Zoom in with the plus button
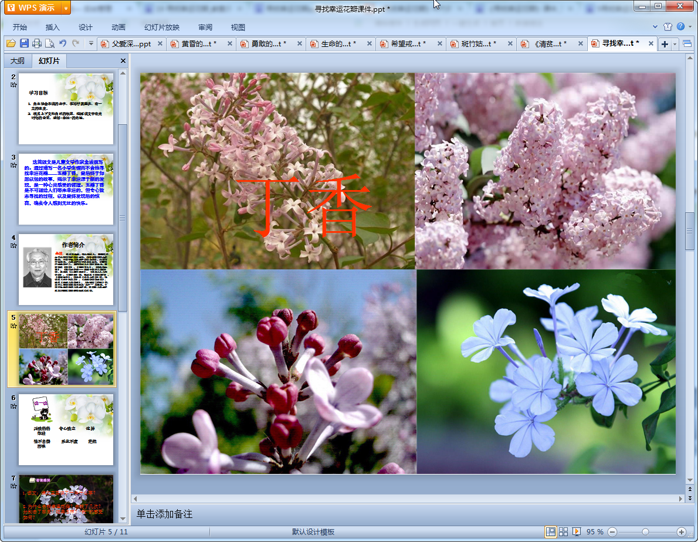Screen dimensions: 698x542 (x=681, y=532)
